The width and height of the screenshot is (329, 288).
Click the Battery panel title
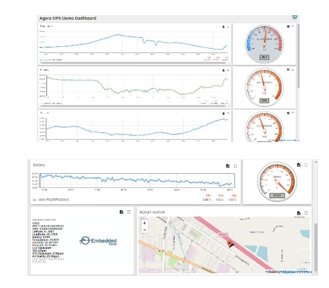click(x=39, y=165)
